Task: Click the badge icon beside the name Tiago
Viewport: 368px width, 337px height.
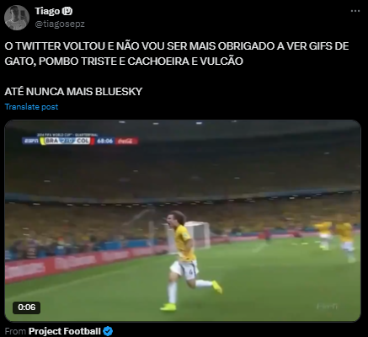Action: pos(67,11)
